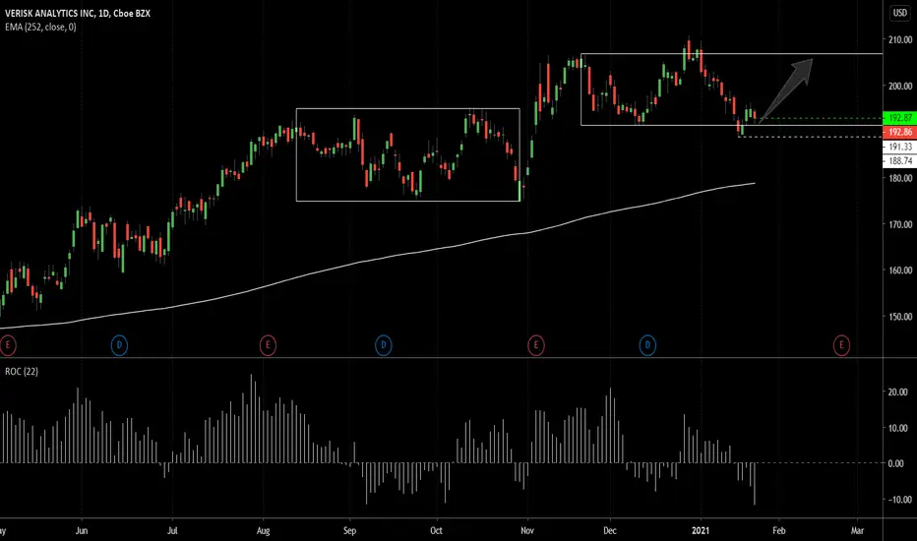Click the 200.00 price axis value

click(900, 86)
